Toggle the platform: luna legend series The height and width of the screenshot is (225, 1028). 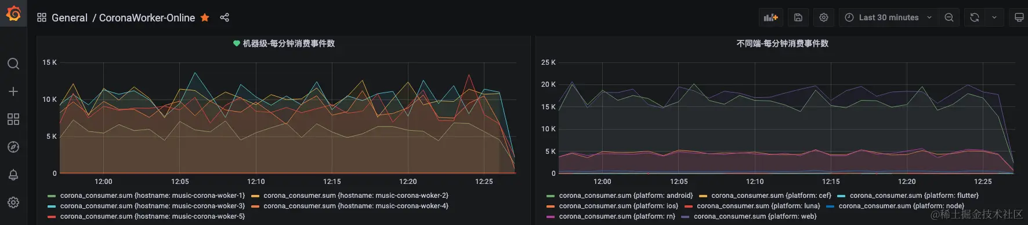point(758,206)
